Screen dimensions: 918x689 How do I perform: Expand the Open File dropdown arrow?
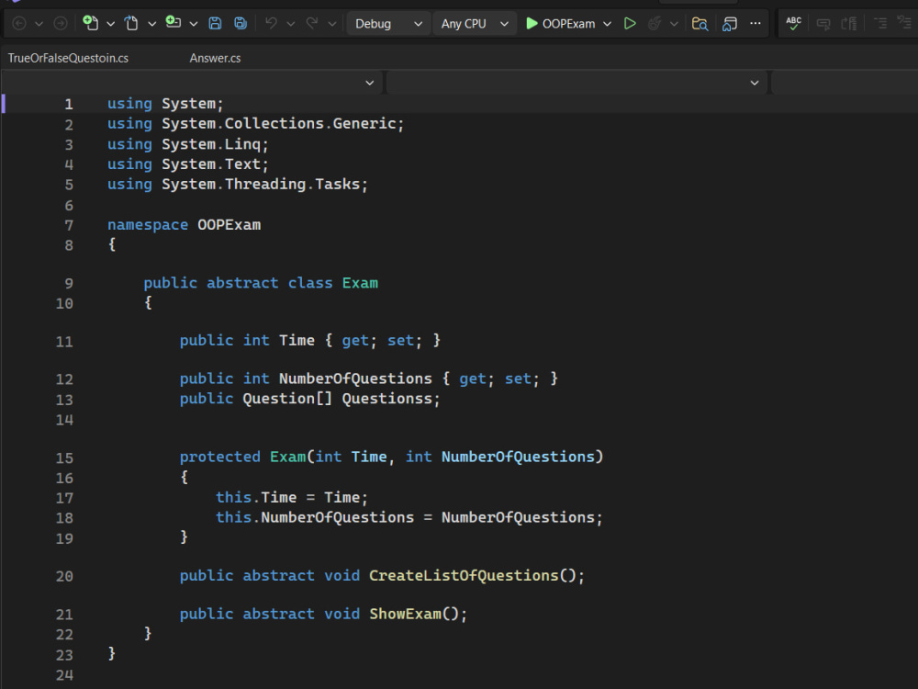[x=151, y=24]
